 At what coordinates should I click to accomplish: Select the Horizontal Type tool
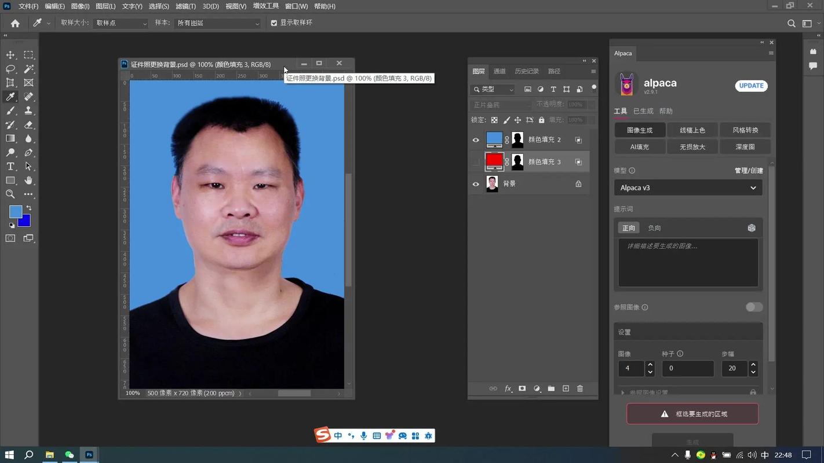10,166
